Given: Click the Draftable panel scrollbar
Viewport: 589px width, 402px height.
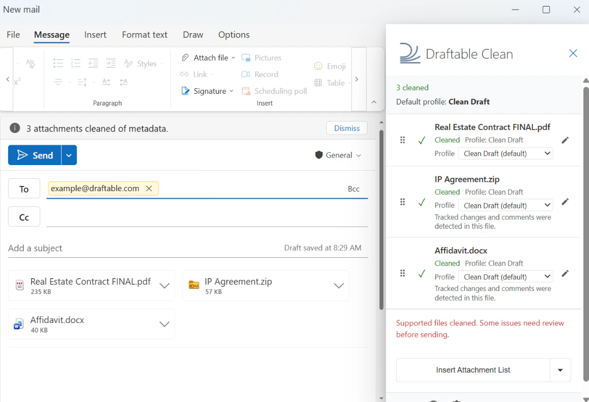Looking at the screenshot, I should 585,234.
